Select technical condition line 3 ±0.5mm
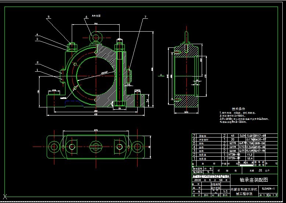The height and width of the screenshot is (203, 286). (244, 119)
